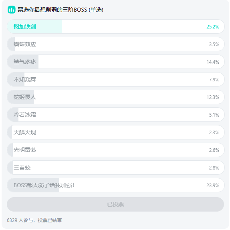
Task: Click the green poll chart icon
Action: (12, 10)
